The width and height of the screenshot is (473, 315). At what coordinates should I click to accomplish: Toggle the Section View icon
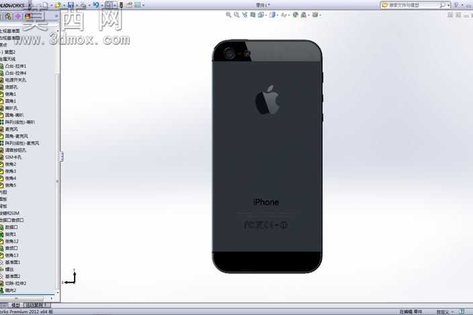point(253,15)
